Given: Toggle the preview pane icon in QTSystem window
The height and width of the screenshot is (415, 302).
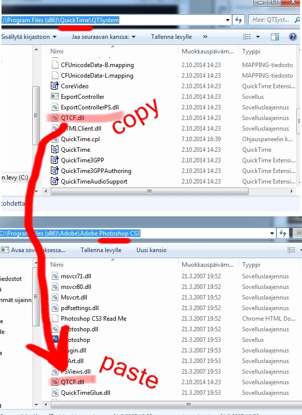Looking at the screenshot, I should (275, 37).
